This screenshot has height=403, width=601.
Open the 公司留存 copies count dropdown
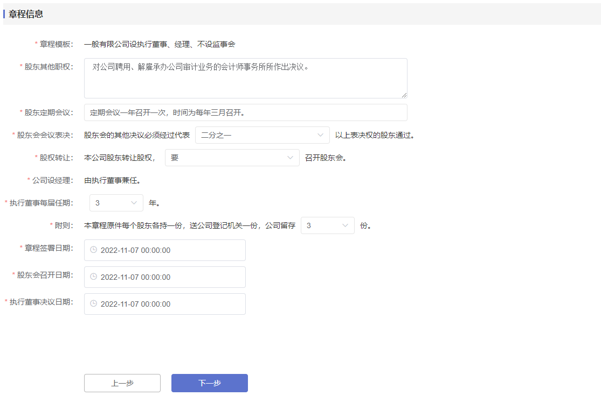327,225
